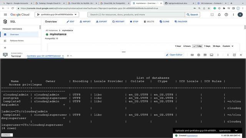
Task: Open Cloud Shell more options menu
Action: point(218,55)
